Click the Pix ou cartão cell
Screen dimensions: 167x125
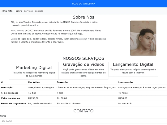click(125, 103)
